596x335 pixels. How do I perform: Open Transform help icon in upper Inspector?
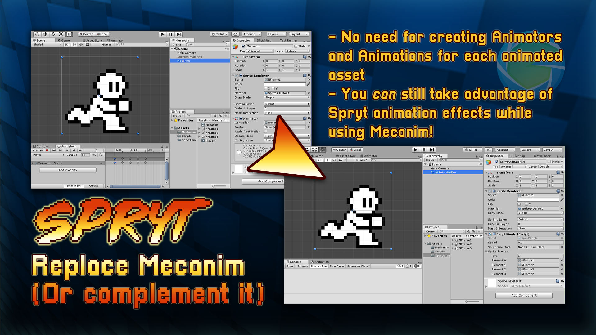coord(305,57)
